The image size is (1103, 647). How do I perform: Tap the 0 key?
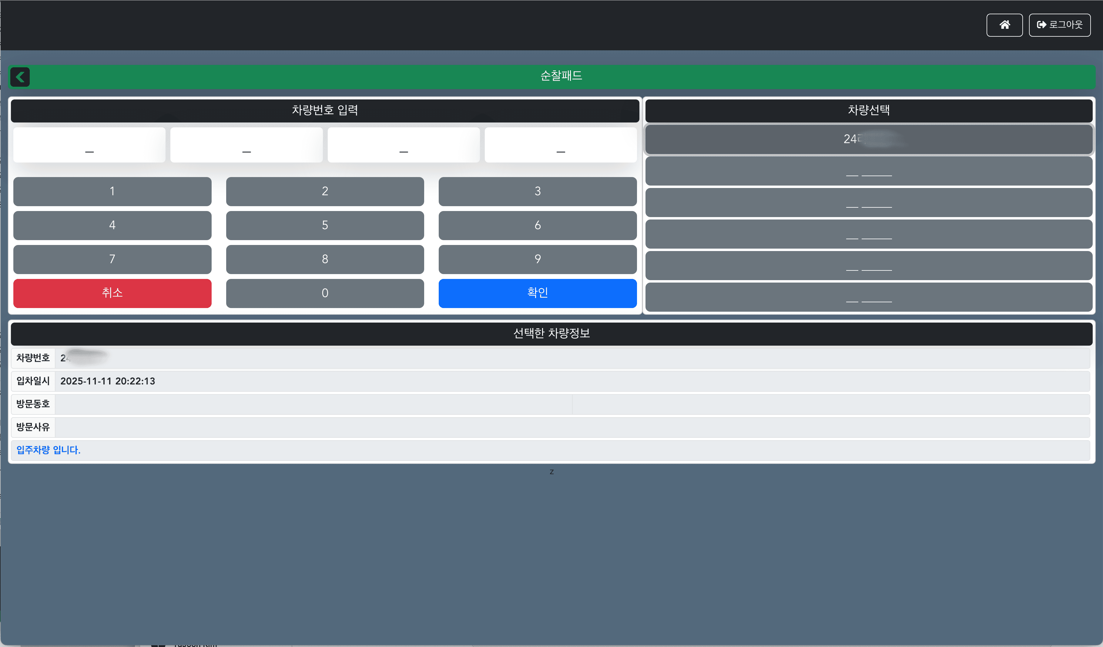(325, 293)
